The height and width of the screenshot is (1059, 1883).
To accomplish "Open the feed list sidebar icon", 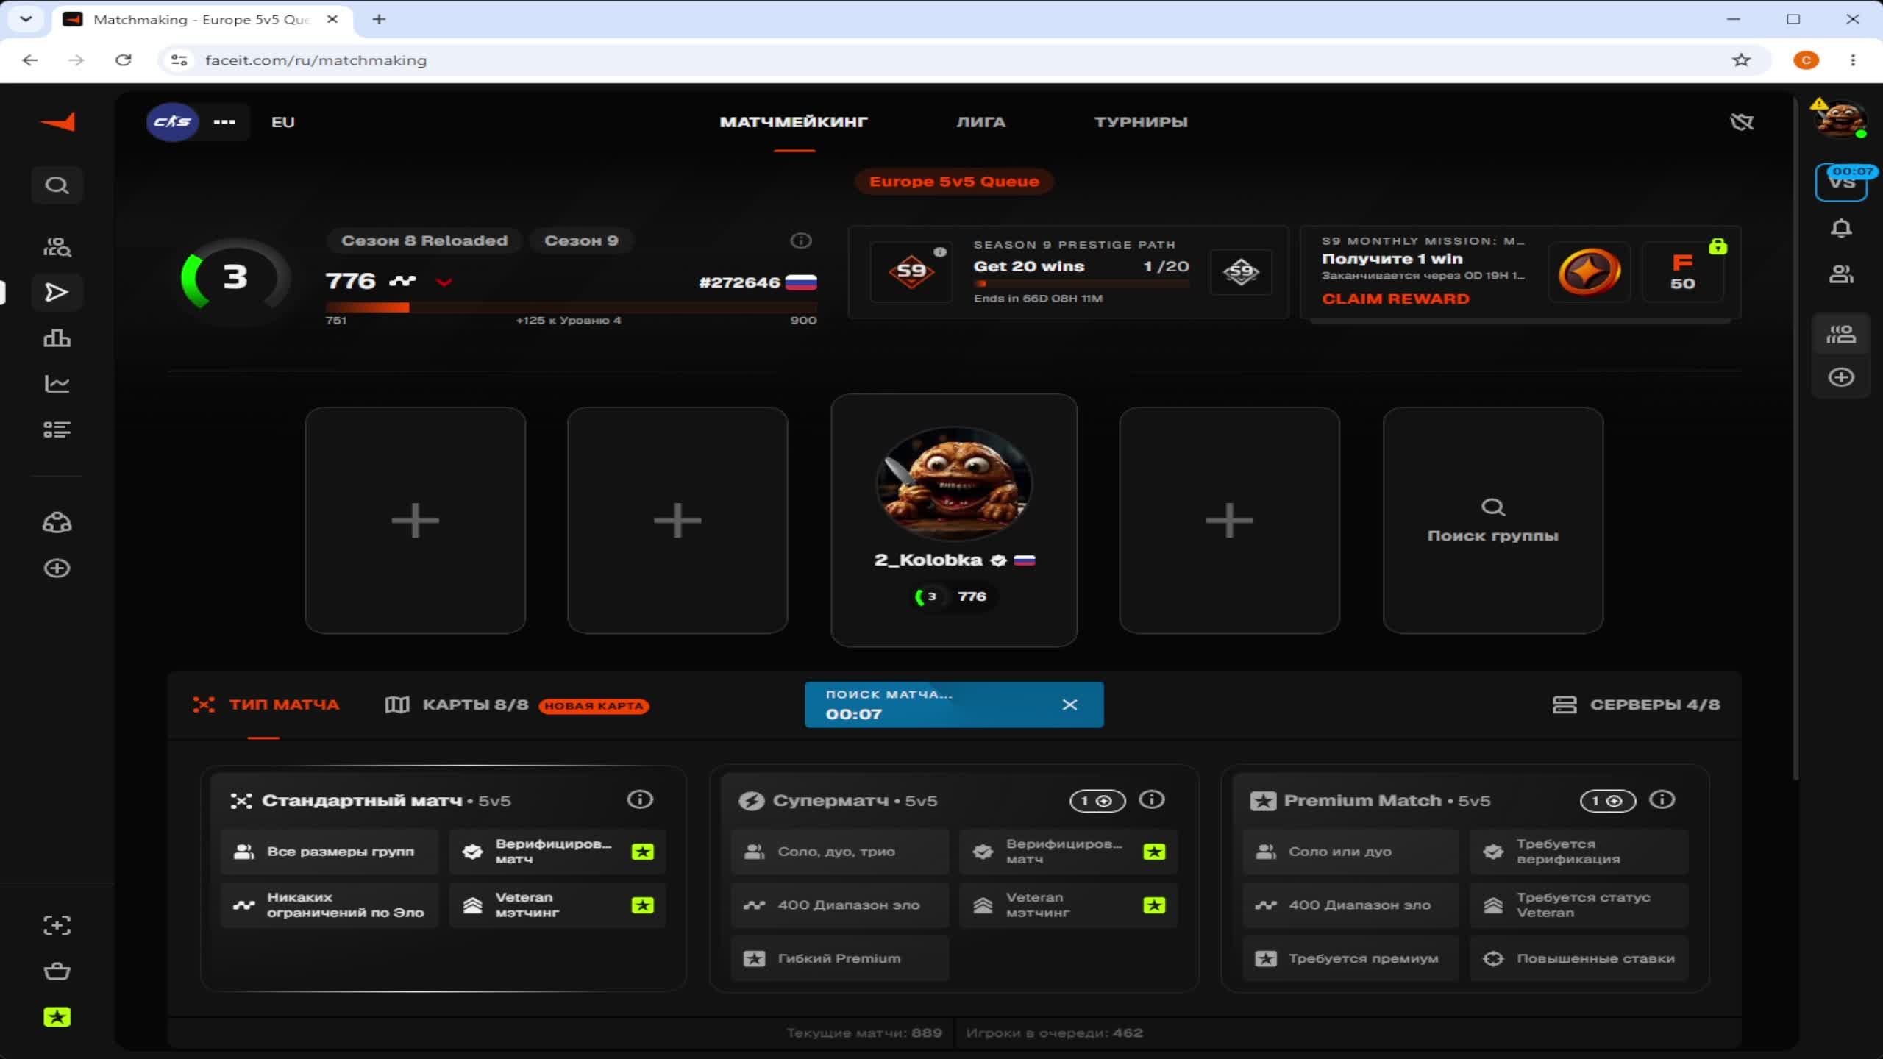I will (x=57, y=429).
